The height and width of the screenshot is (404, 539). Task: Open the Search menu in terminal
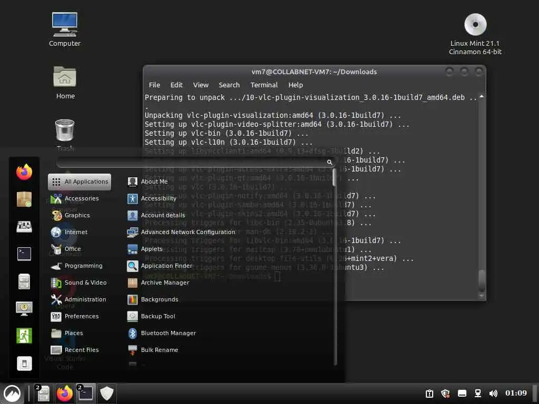[x=229, y=85]
